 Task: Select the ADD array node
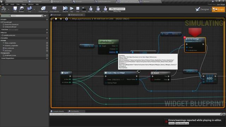pos(209,78)
